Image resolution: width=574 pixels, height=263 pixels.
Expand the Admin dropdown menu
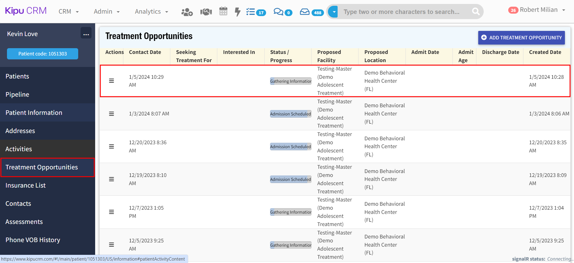pyautogui.click(x=107, y=12)
